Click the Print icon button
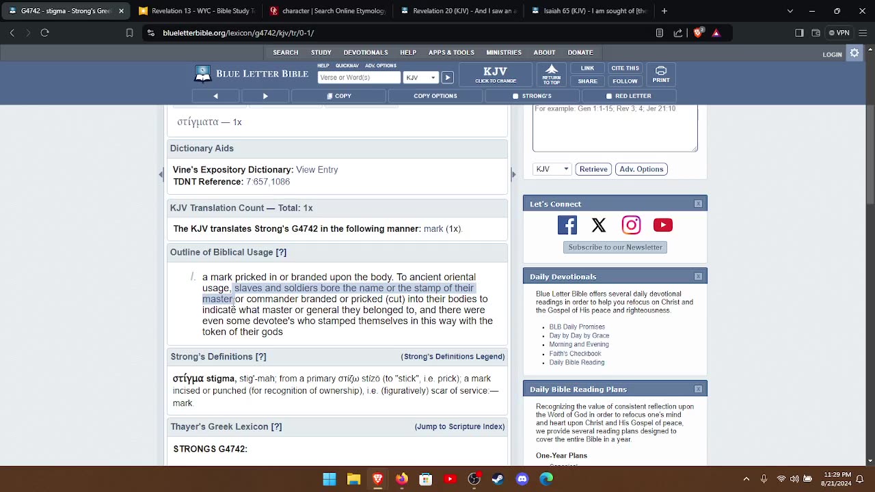The height and width of the screenshot is (492, 875). click(x=661, y=74)
